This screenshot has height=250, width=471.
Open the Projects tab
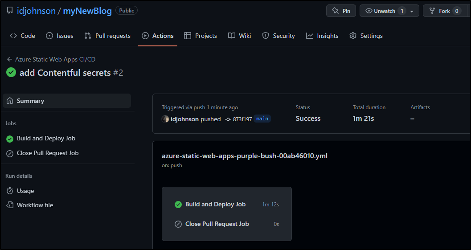coord(201,36)
